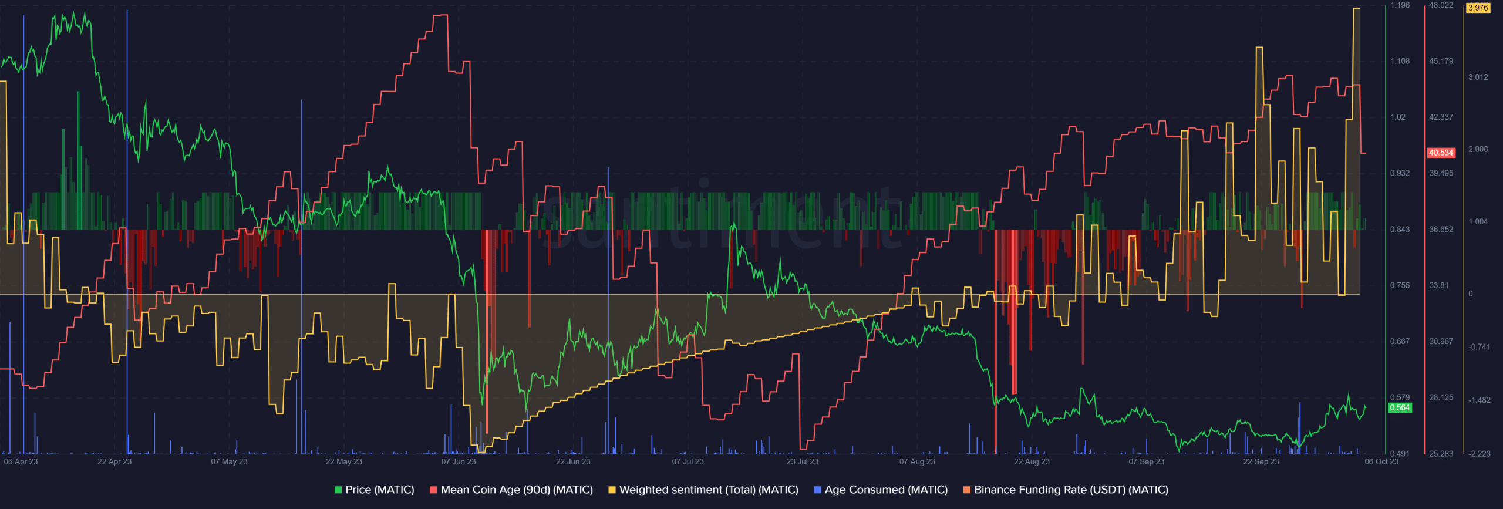Click Weighted sentiment (Total) (MATIC) legend

click(x=709, y=490)
